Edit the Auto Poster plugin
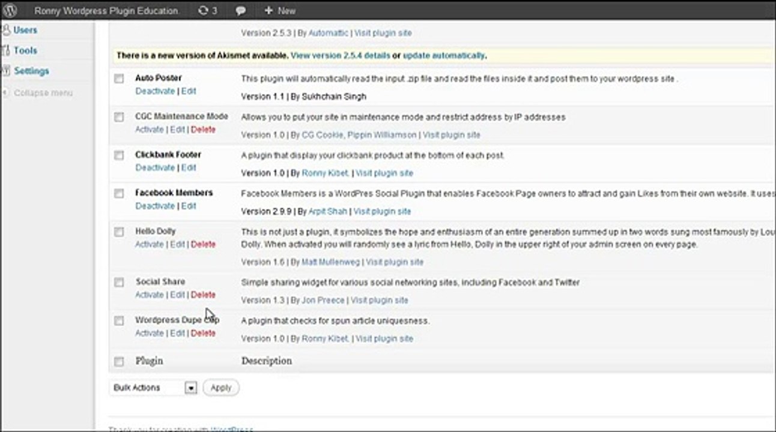 (x=189, y=91)
